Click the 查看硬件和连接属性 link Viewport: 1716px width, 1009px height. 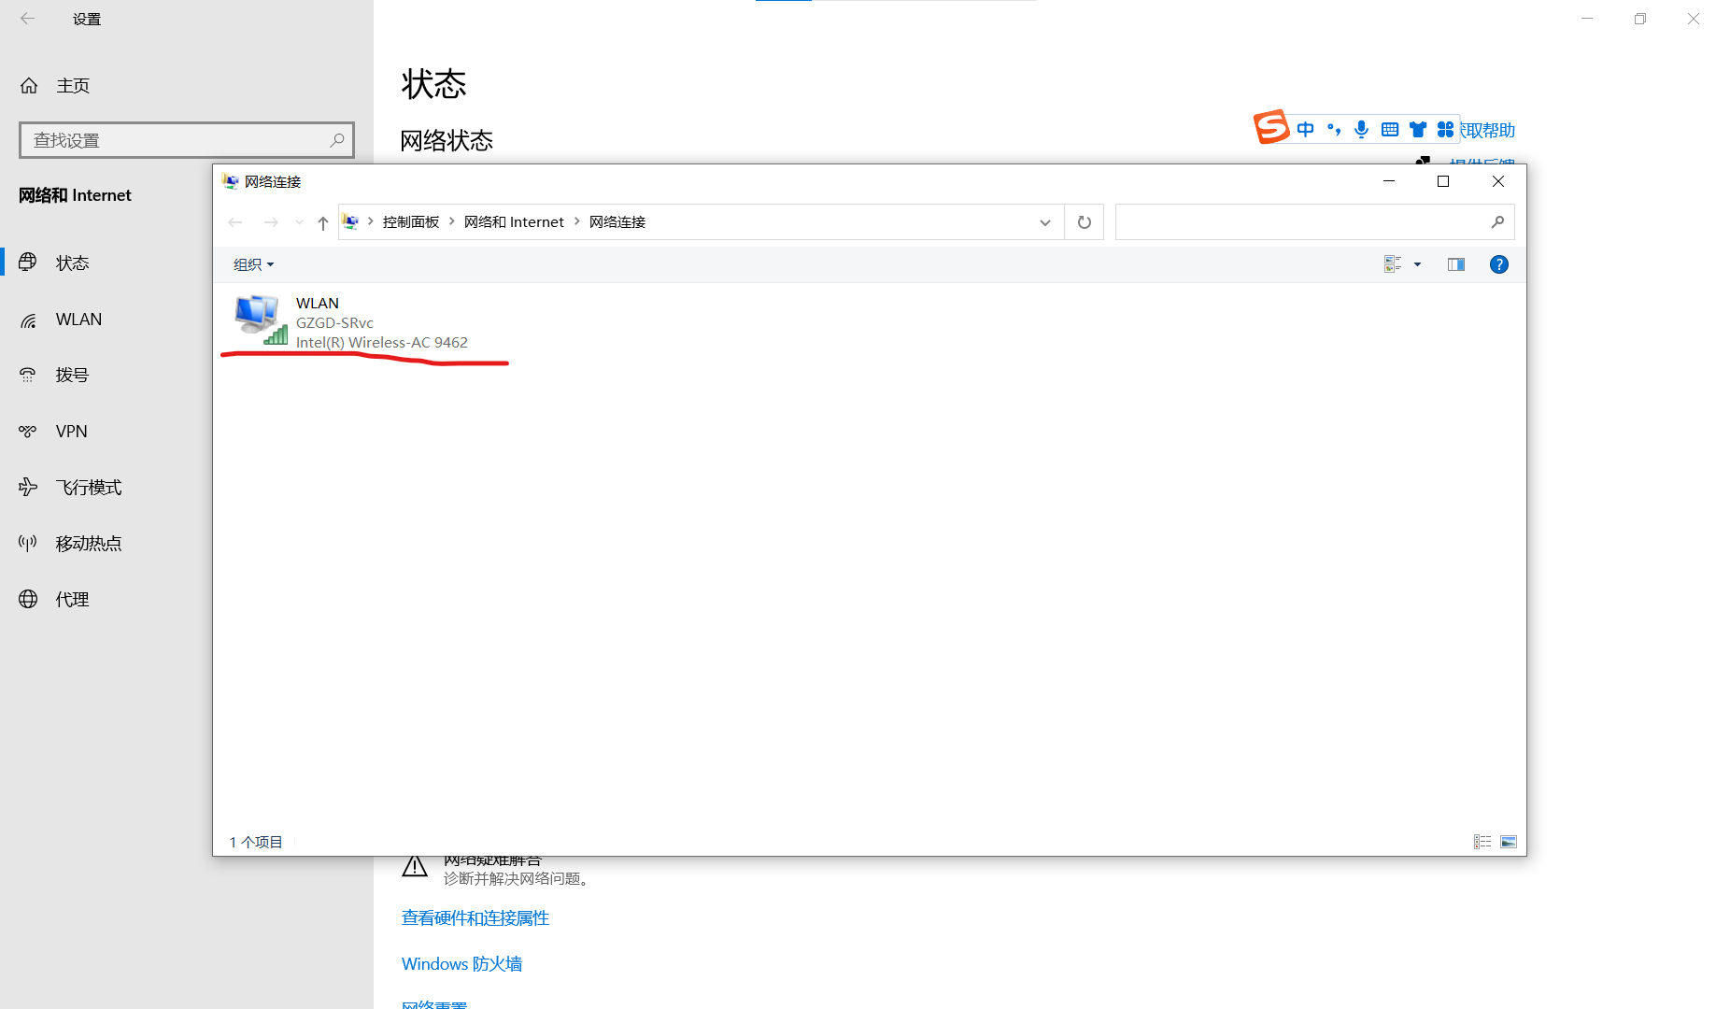click(x=475, y=917)
